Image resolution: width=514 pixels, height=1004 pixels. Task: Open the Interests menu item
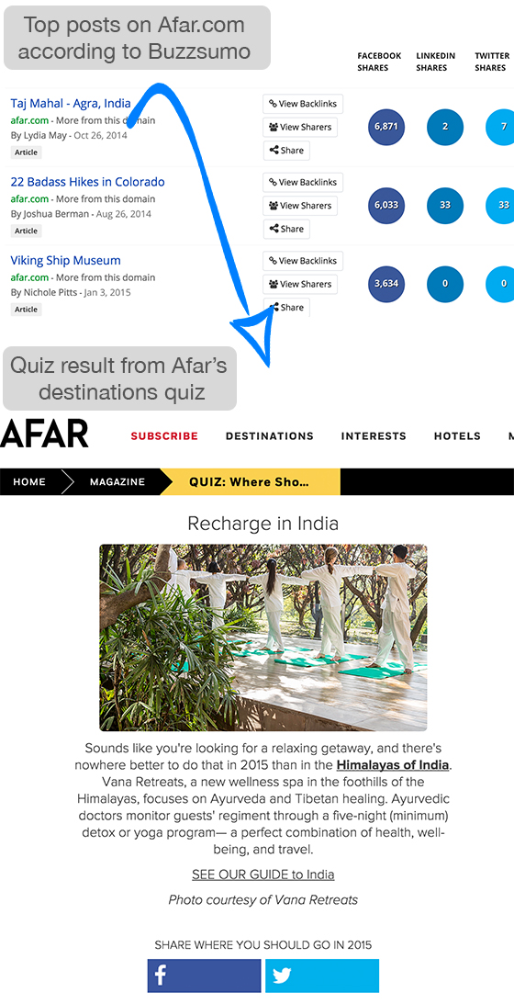tap(374, 436)
